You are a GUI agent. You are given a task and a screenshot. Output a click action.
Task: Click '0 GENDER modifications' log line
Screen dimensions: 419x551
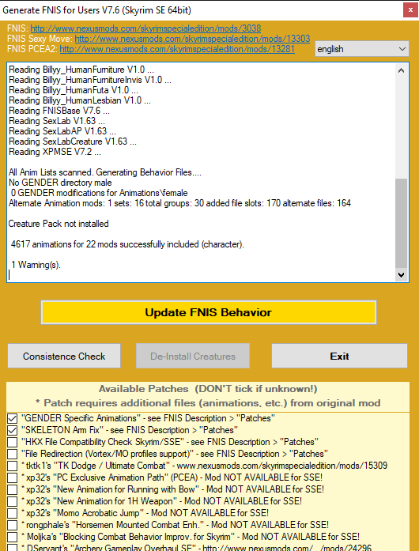tap(99, 193)
